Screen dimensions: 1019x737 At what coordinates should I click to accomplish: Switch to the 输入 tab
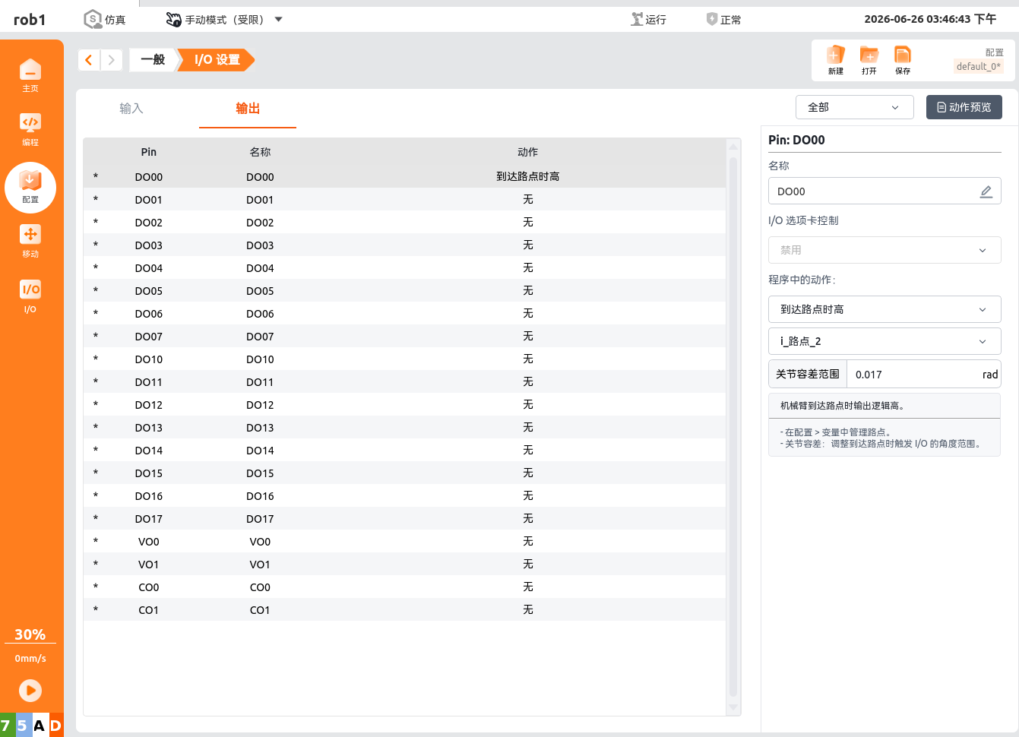(131, 109)
